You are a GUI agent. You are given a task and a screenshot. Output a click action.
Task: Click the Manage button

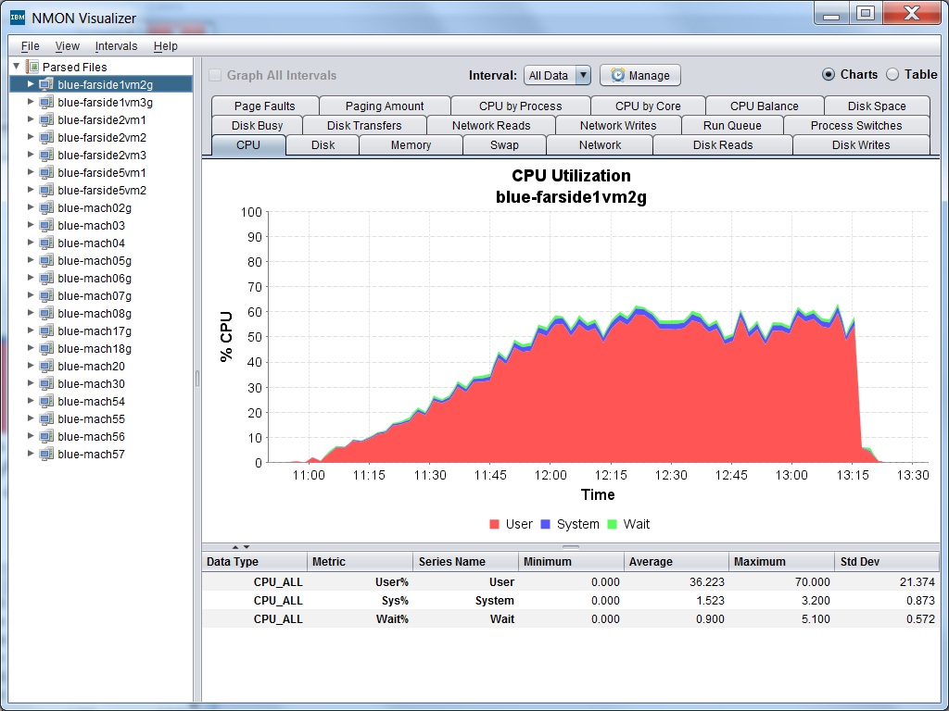tap(640, 76)
